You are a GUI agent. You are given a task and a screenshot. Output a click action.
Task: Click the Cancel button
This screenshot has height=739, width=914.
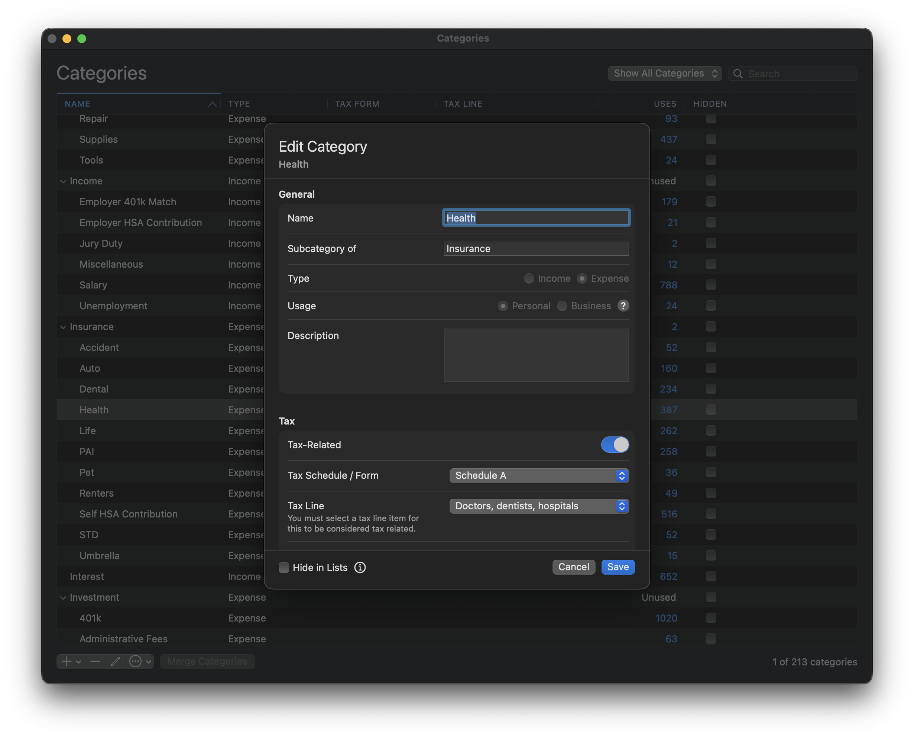coord(573,567)
